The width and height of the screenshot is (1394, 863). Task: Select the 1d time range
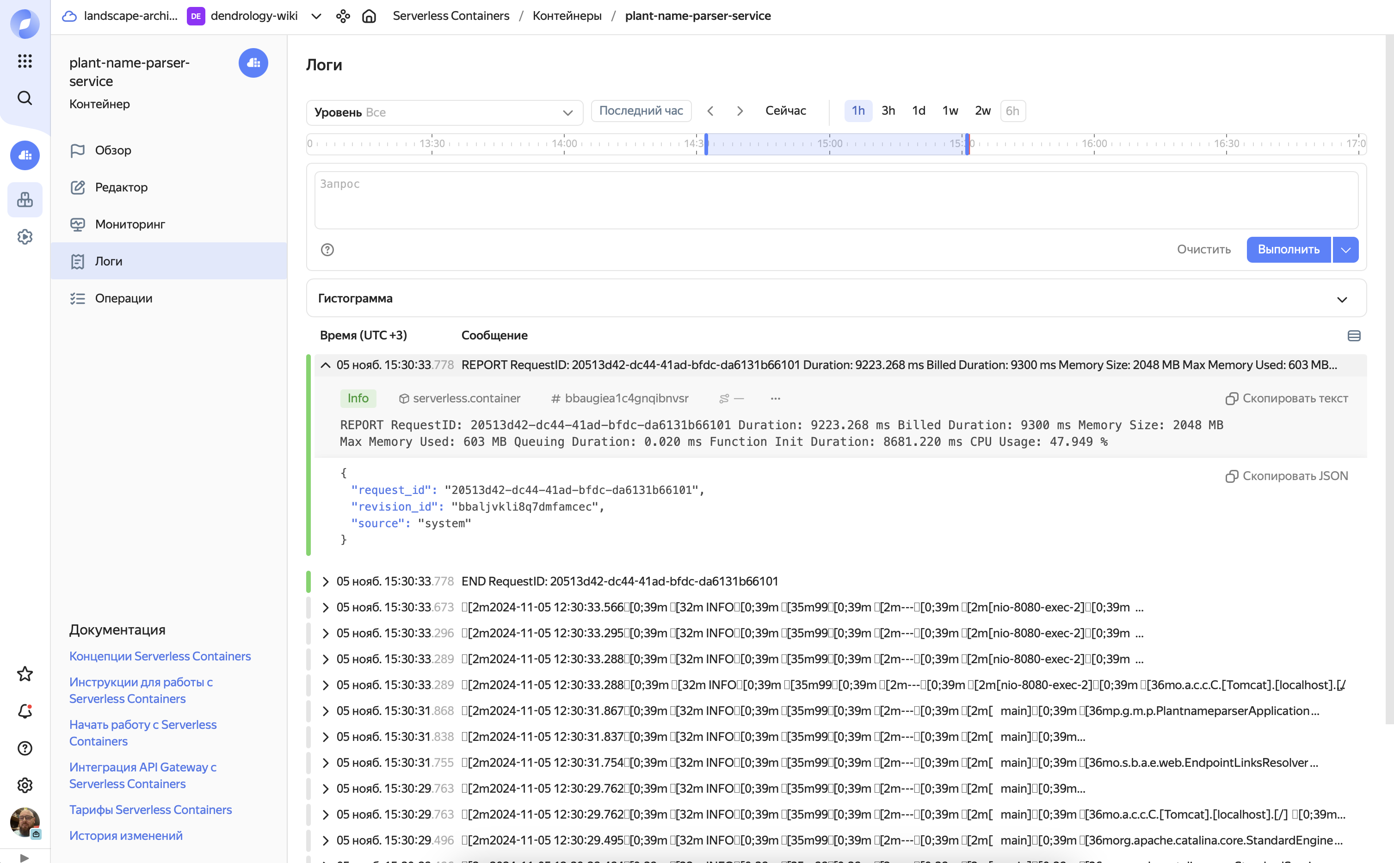[918, 111]
